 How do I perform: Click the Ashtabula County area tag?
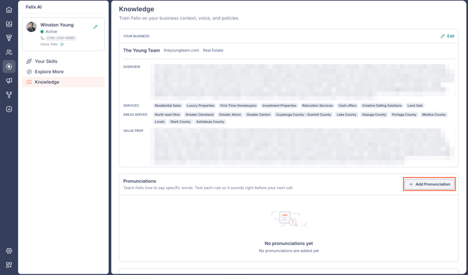click(x=210, y=121)
